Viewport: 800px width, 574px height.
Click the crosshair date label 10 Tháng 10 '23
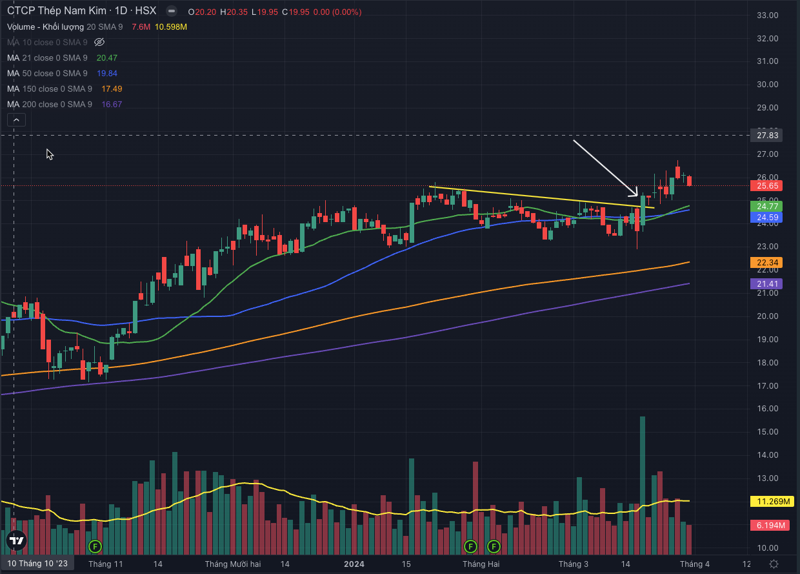tap(37, 564)
